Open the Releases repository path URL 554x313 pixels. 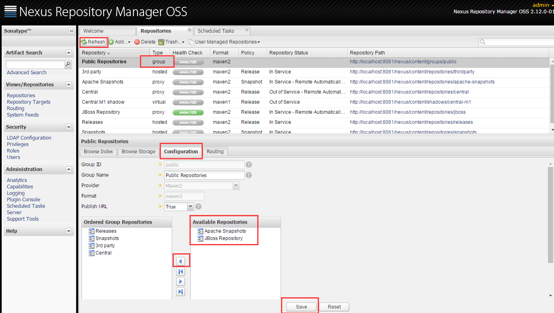tap(411, 122)
